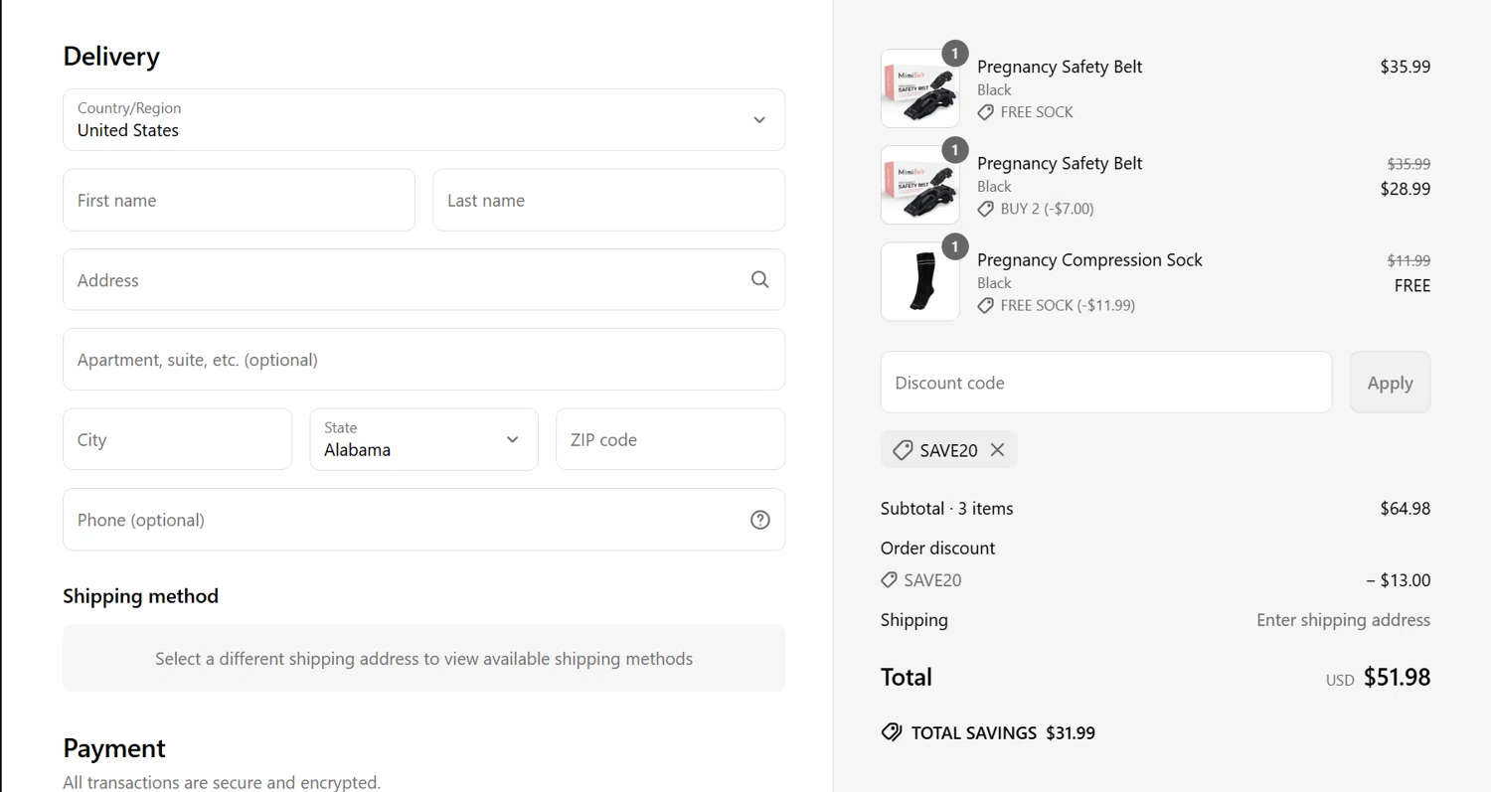
Task: Click the Subtotal · 3 items label
Action: (x=946, y=508)
